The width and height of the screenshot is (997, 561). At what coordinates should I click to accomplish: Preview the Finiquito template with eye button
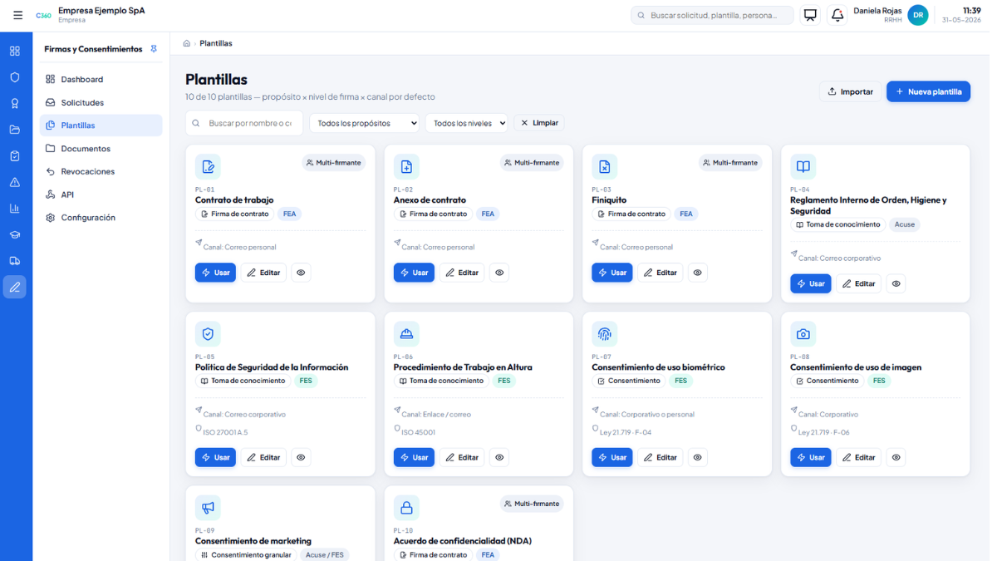coord(698,273)
